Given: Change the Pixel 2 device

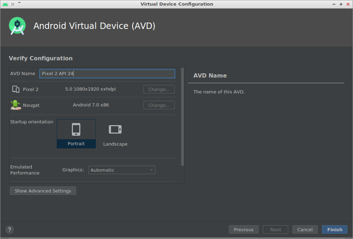Looking at the screenshot, I should coord(159,89).
